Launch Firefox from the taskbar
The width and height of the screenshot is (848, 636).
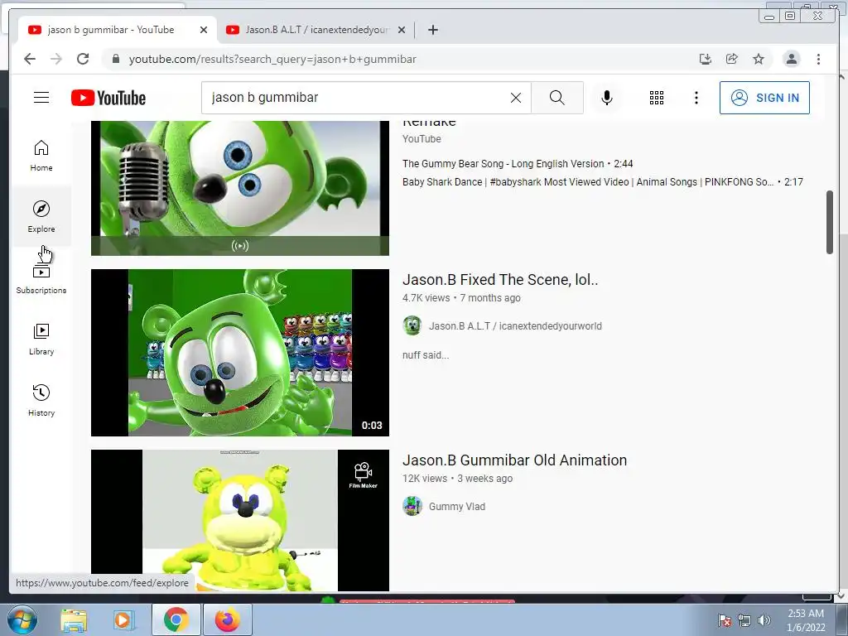pos(227,619)
